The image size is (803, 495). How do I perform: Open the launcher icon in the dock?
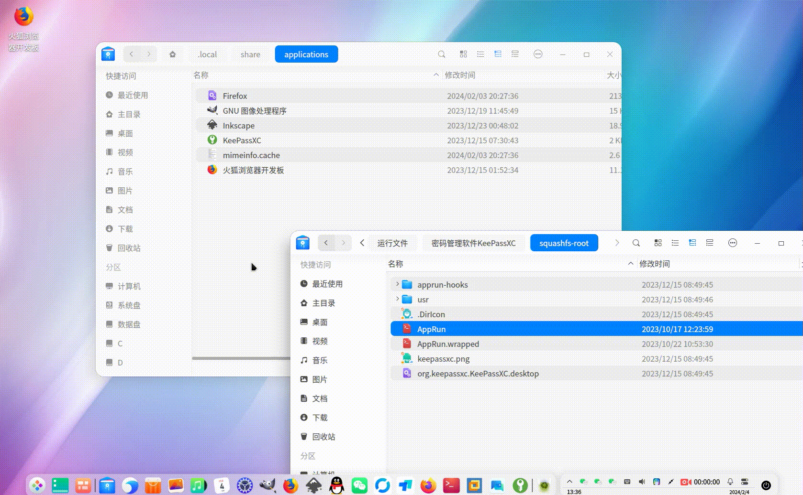coord(37,485)
